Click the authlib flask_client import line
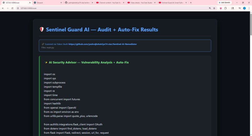 point(73,124)
